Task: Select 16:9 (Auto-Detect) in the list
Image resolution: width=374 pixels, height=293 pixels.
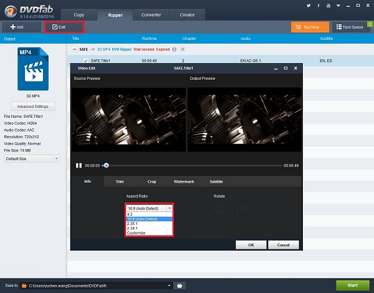Action: pyautogui.click(x=149, y=219)
